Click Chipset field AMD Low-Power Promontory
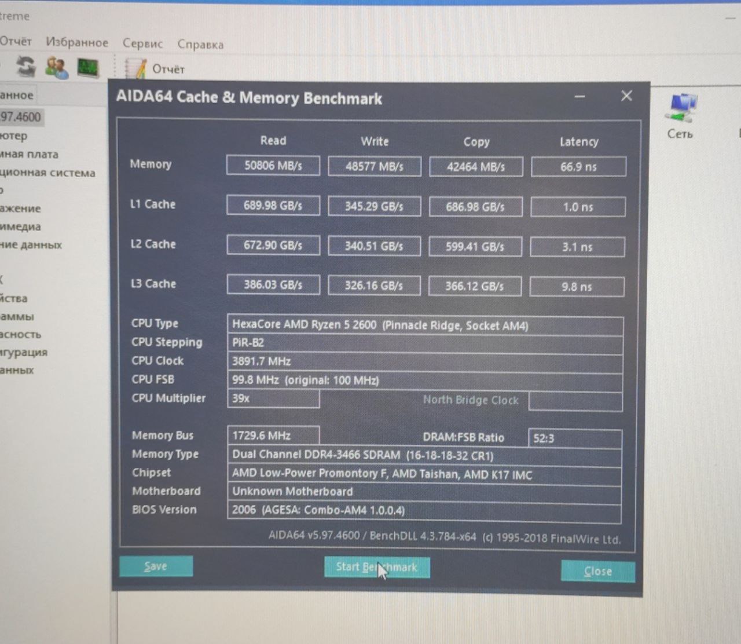This screenshot has width=741, height=644. (425, 474)
